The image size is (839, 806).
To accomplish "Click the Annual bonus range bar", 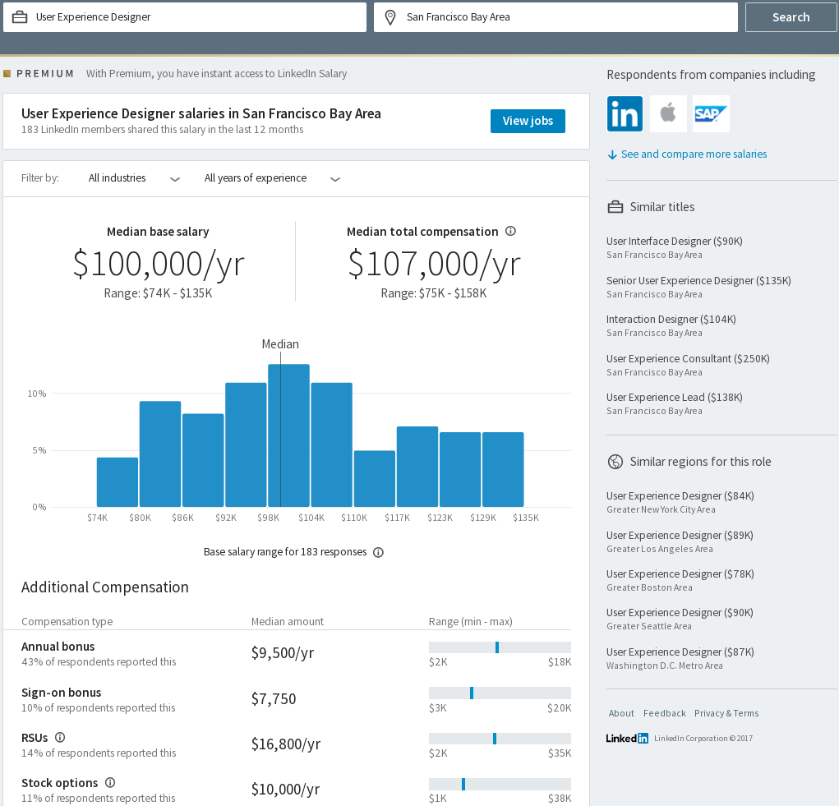I will pyautogui.click(x=500, y=647).
